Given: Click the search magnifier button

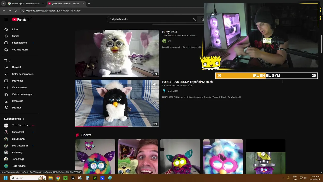Looking at the screenshot, I should tap(202, 19).
